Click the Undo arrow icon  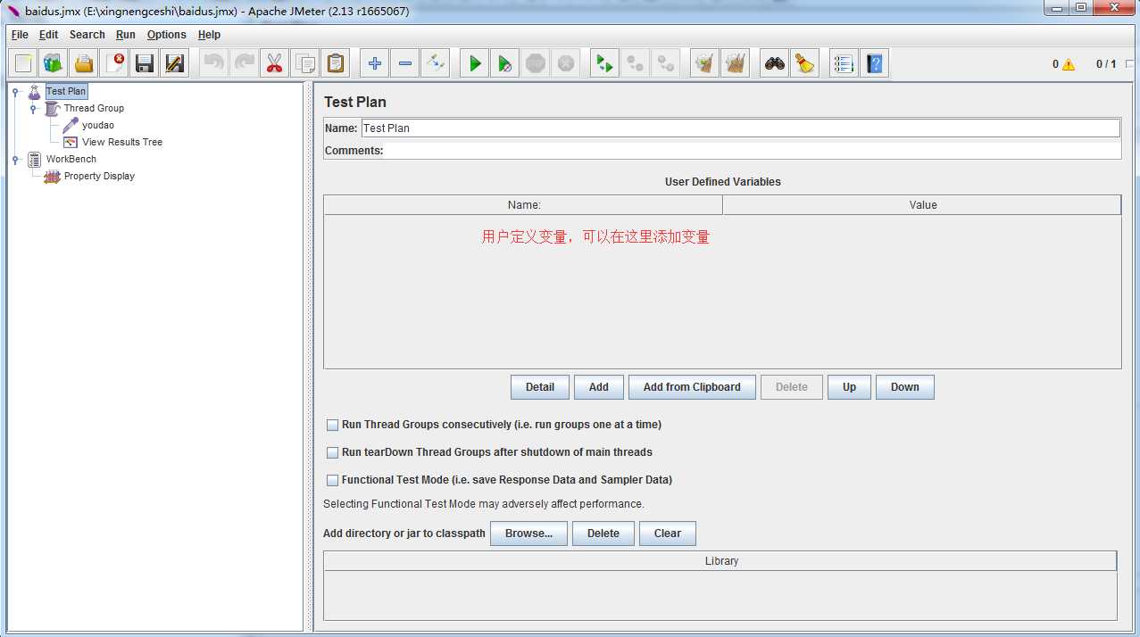point(214,63)
